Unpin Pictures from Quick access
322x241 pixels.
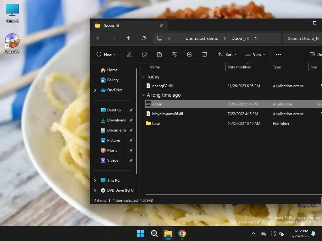click(x=131, y=140)
